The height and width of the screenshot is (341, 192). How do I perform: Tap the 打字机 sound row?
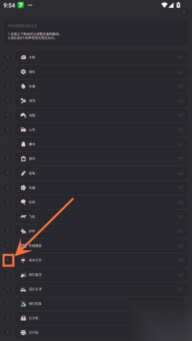(x=101, y=318)
